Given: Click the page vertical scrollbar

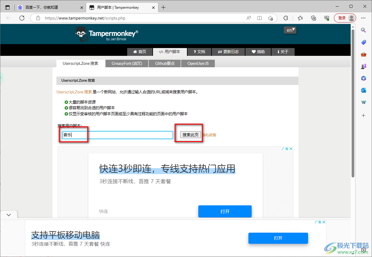Looking at the screenshot, I should coord(353,104).
